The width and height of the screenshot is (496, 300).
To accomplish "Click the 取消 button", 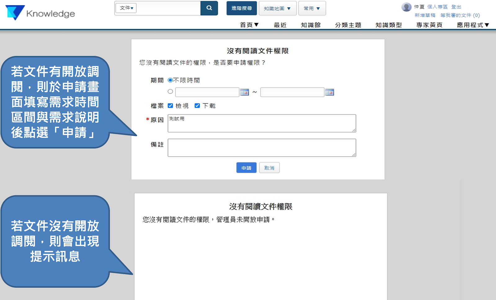I will click(269, 168).
